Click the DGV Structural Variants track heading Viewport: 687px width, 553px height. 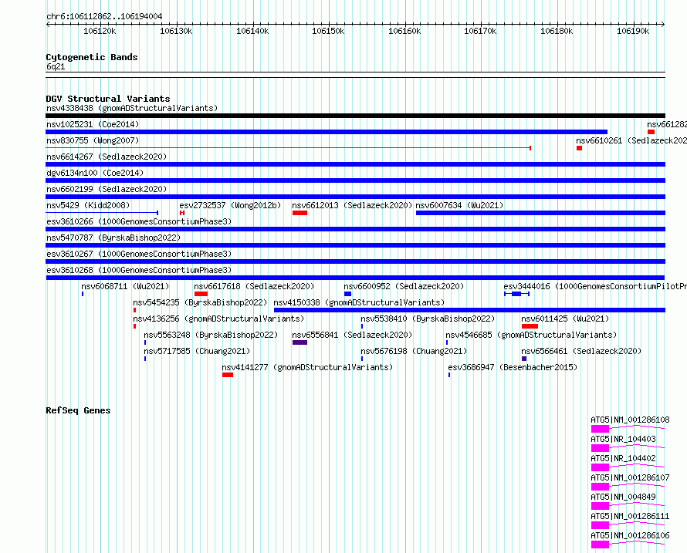pyautogui.click(x=108, y=99)
